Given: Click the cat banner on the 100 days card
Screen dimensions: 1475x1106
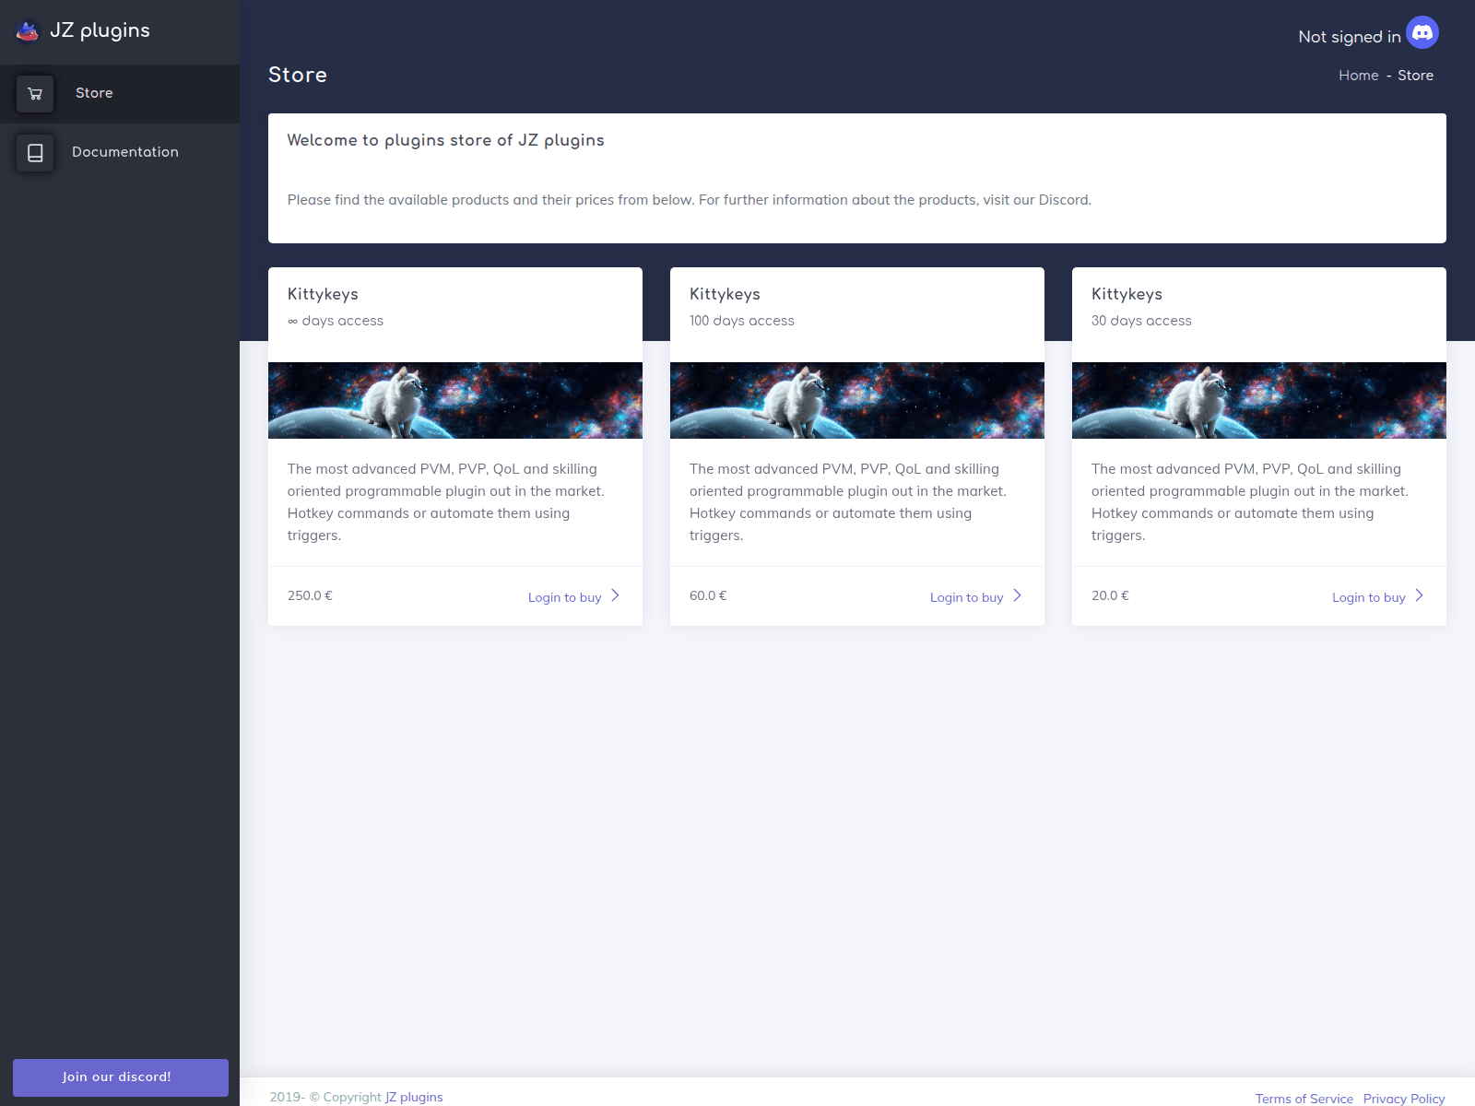Looking at the screenshot, I should coord(857,400).
